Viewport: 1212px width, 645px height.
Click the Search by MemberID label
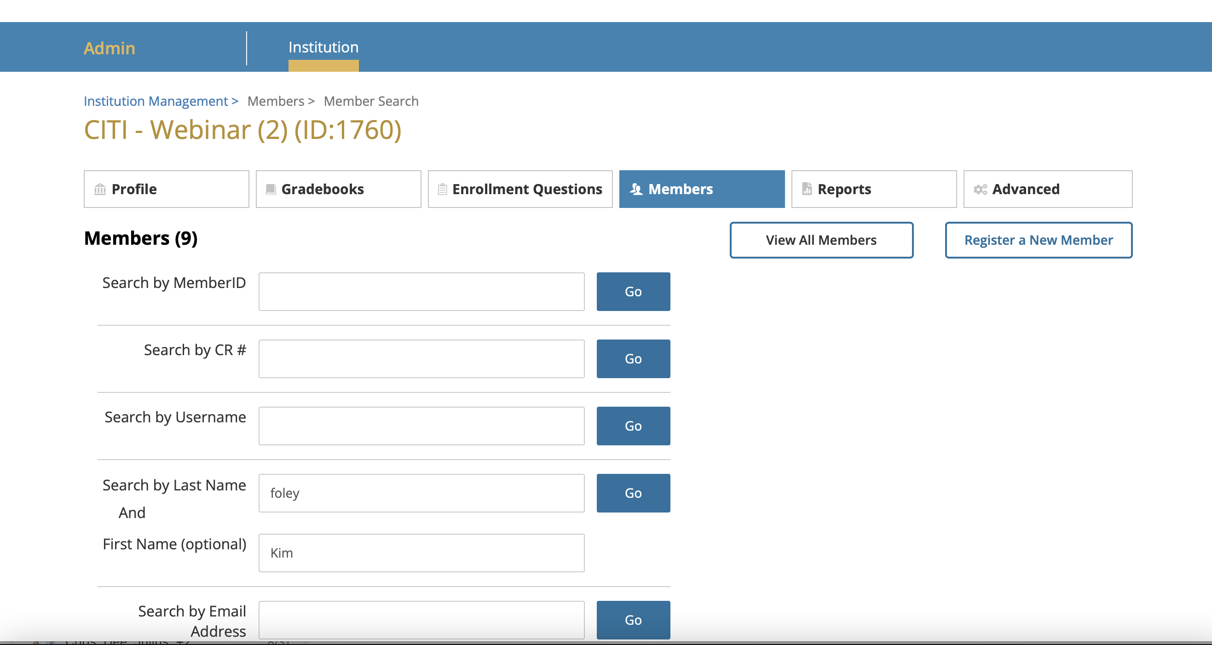pyautogui.click(x=174, y=283)
